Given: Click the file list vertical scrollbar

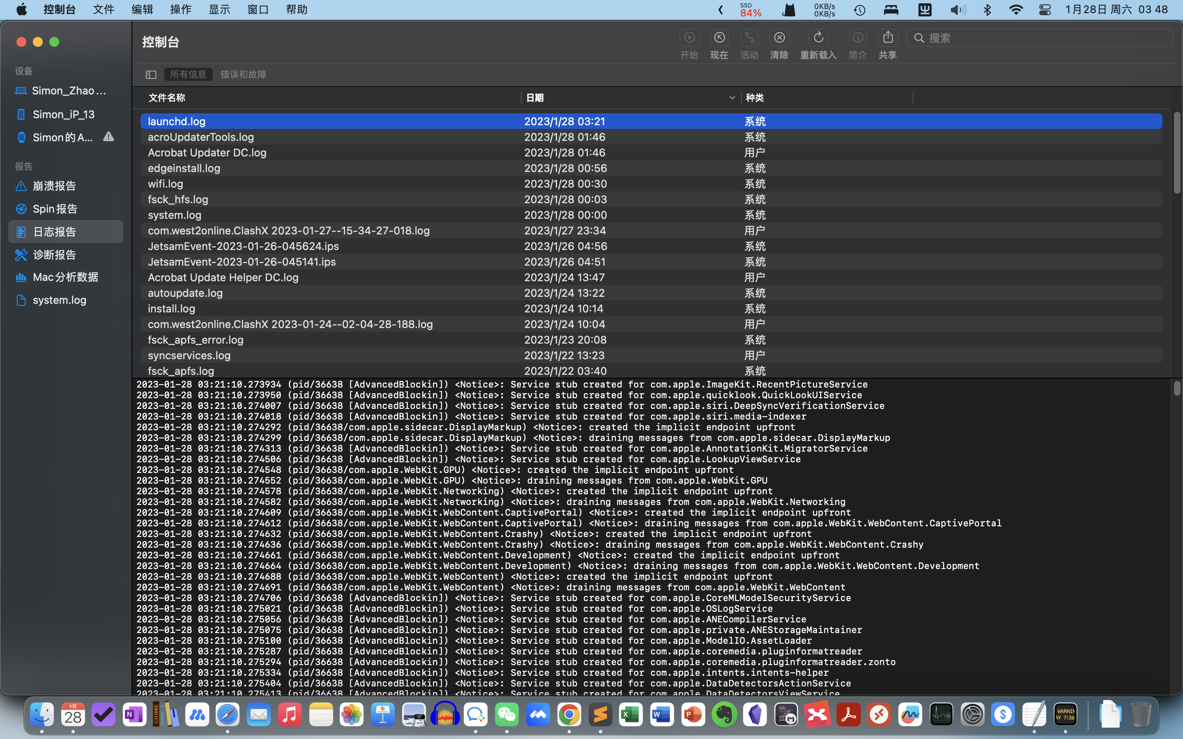Looking at the screenshot, I should coord(1177,152).
